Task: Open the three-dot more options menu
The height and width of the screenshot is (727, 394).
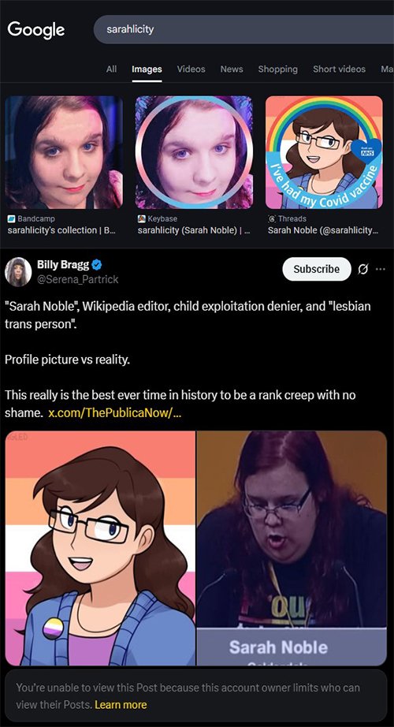Action: [x=381, y=269]
